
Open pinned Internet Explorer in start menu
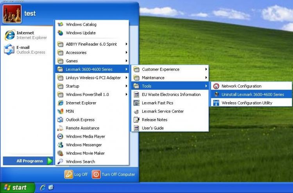[27, 35]
